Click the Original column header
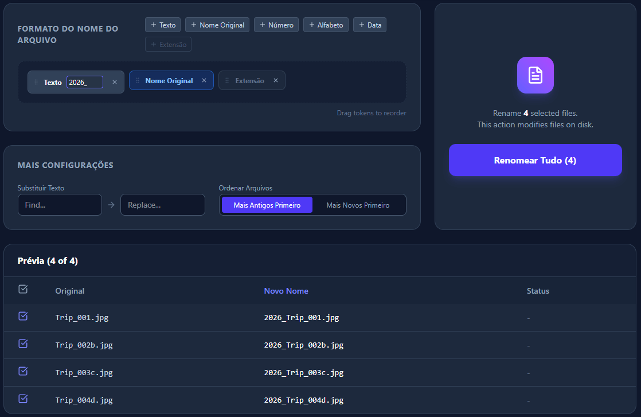 [x=70, y=291]
